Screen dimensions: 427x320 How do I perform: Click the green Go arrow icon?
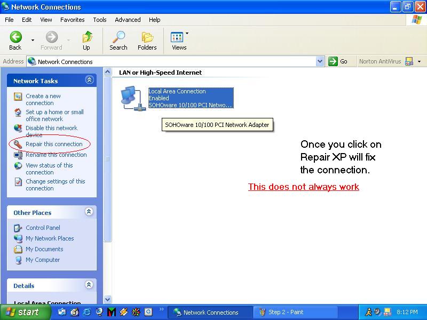tap(333, 61)
